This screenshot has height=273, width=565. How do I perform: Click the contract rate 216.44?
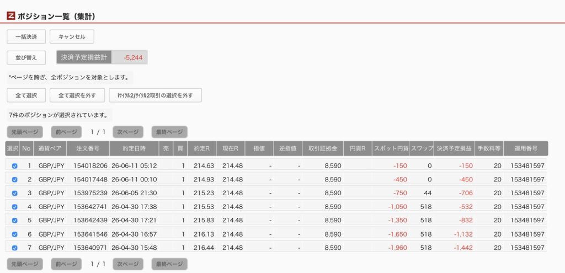(204, 248)
